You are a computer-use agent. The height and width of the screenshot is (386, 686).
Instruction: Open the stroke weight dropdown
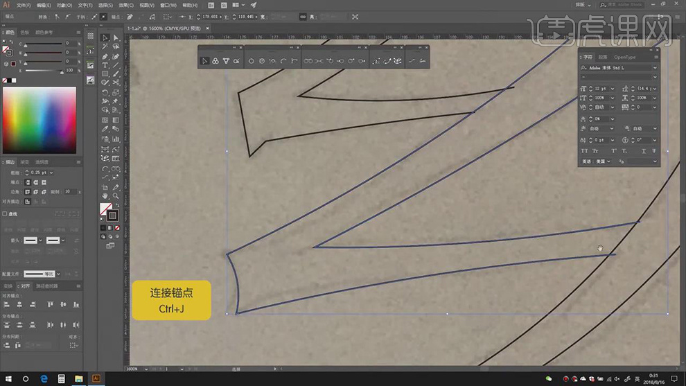[50, 172]
